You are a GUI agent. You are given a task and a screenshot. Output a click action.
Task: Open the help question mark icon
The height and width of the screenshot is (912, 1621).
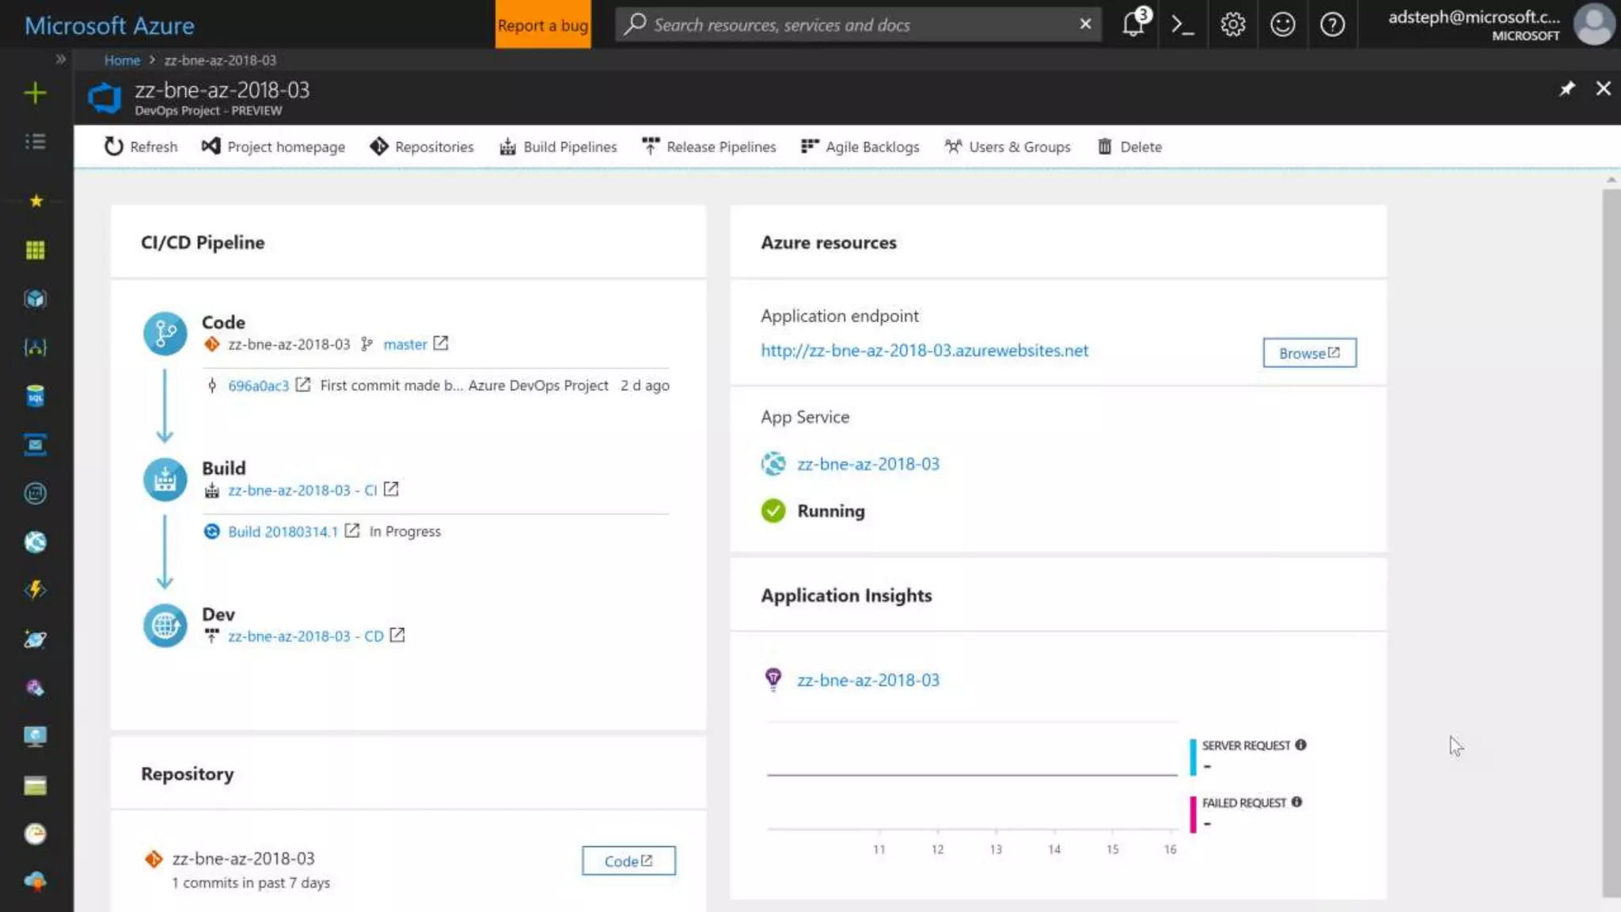click(x=1332, y=25)
